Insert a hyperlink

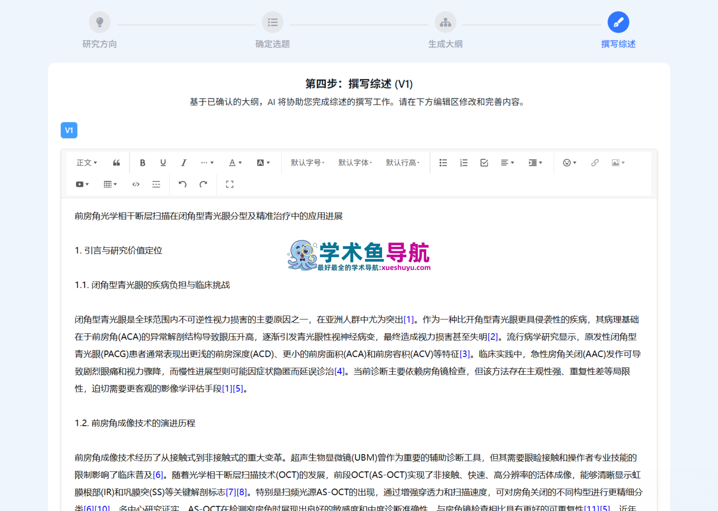pyautogui.click(x=595, y=163)
